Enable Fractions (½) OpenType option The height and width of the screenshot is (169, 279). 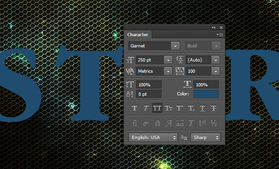tap(214, 123)
